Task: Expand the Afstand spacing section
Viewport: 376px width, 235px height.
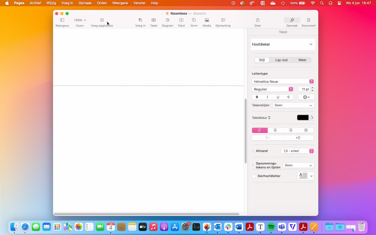Action: click(x=253, y=151)
